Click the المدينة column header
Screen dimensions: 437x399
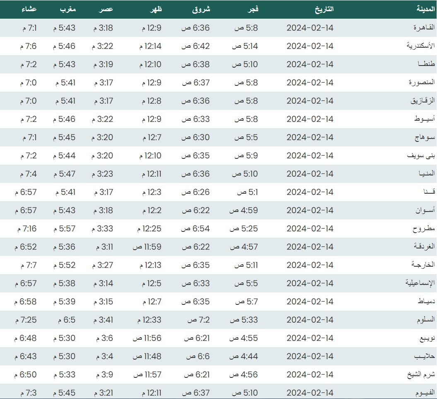tap(425, 9)
